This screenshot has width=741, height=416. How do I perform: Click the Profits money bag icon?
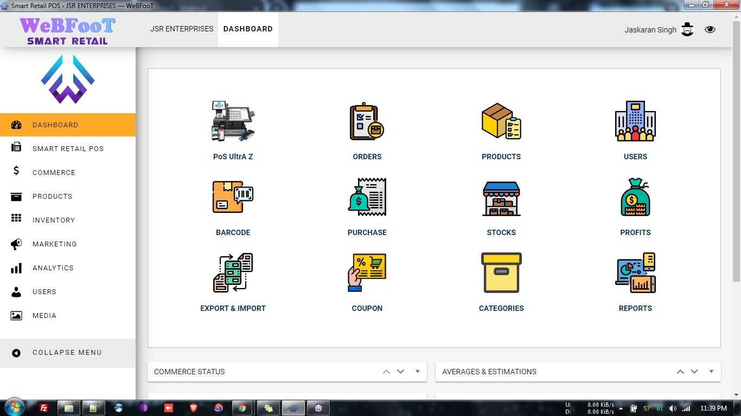click(x=635, y=197)
